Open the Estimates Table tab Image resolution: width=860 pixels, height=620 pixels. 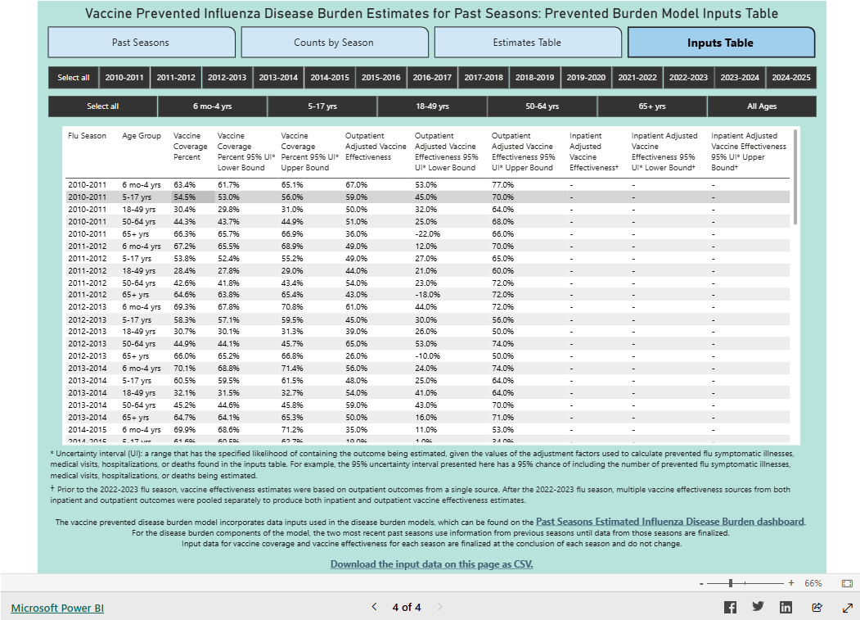point(528,41)
